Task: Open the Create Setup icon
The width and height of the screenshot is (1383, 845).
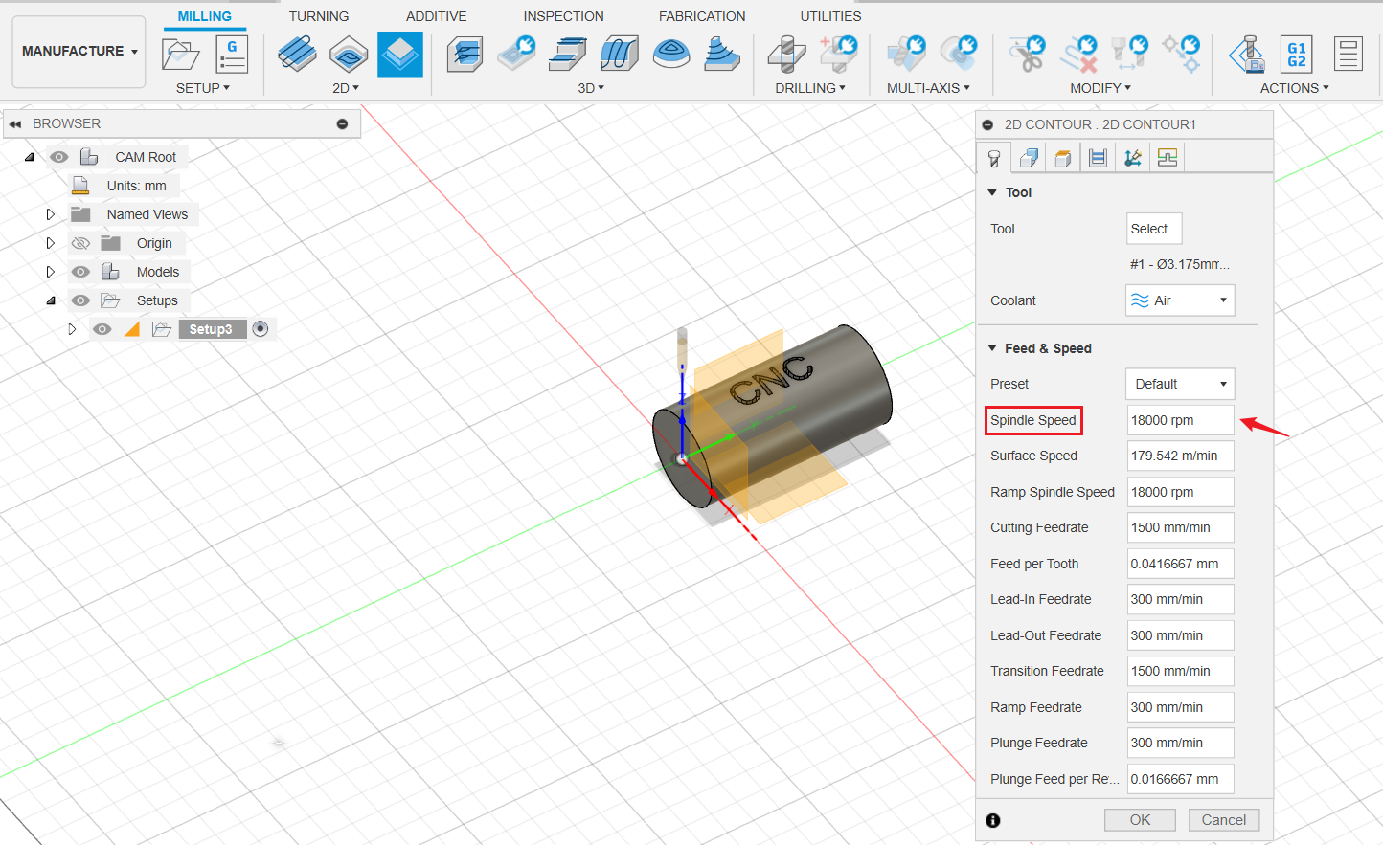Action: [x=180, y=55]
